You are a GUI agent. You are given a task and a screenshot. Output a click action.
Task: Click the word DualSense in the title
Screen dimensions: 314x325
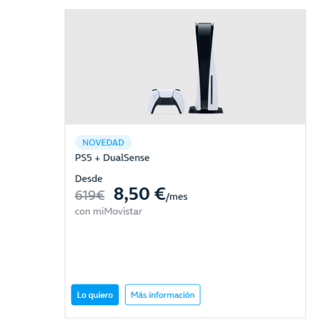126,158
